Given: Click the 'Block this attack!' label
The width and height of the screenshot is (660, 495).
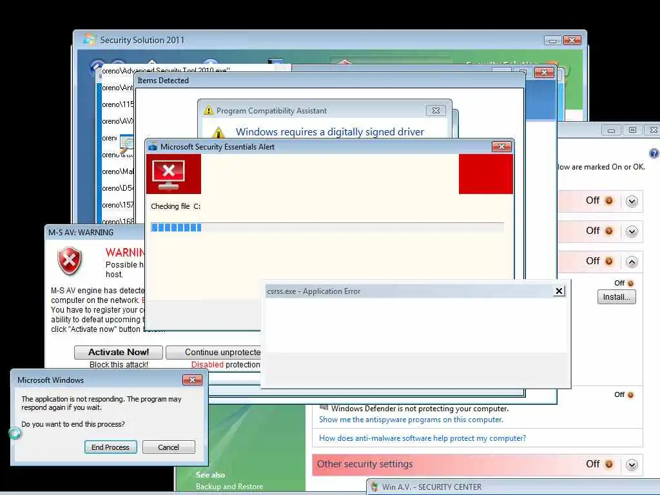Looking at the screenshot, I should [x=119, y=365].
